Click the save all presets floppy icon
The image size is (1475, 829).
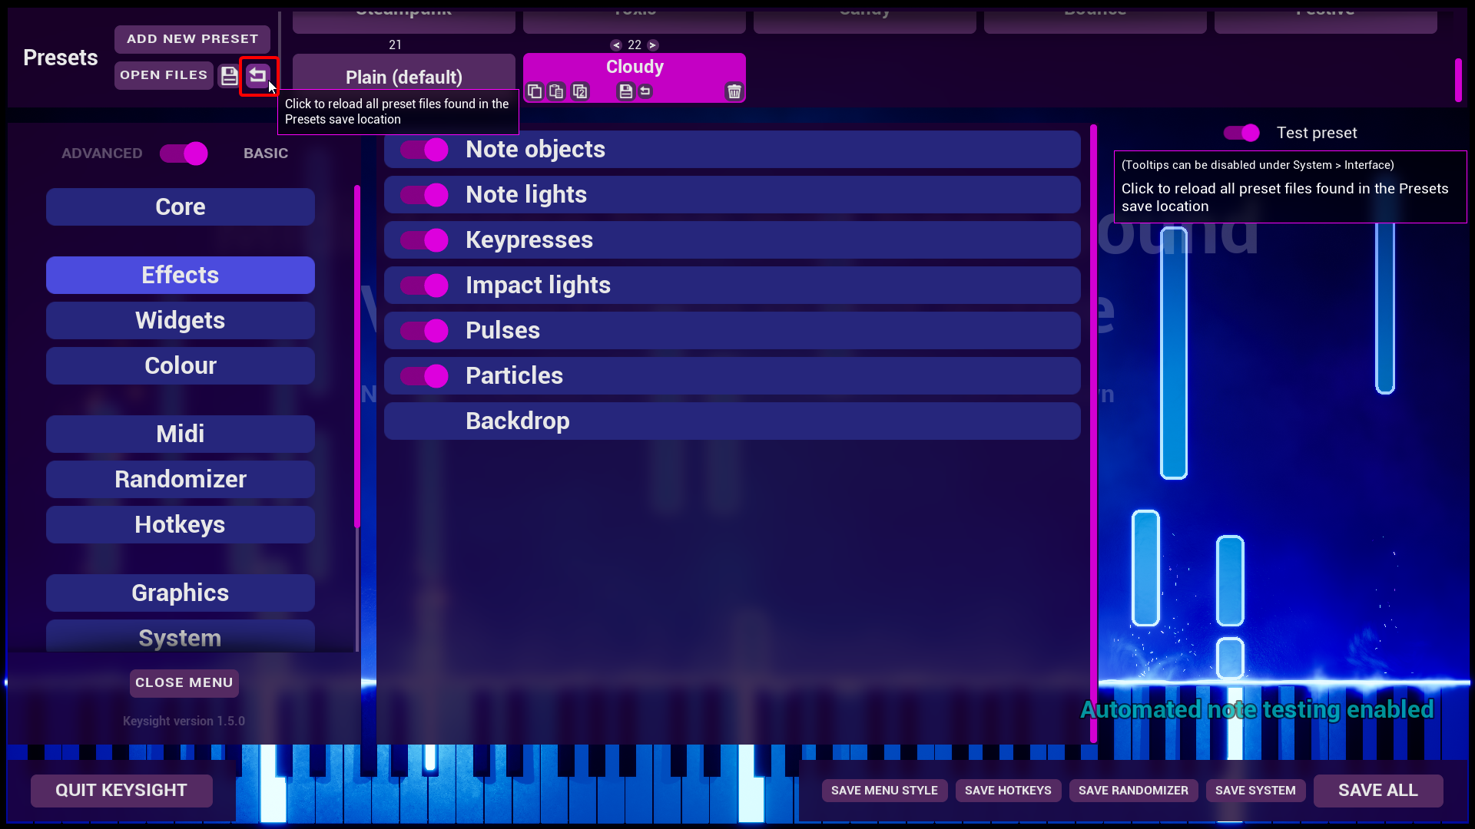pyautogui.click(x=229, y=75)
